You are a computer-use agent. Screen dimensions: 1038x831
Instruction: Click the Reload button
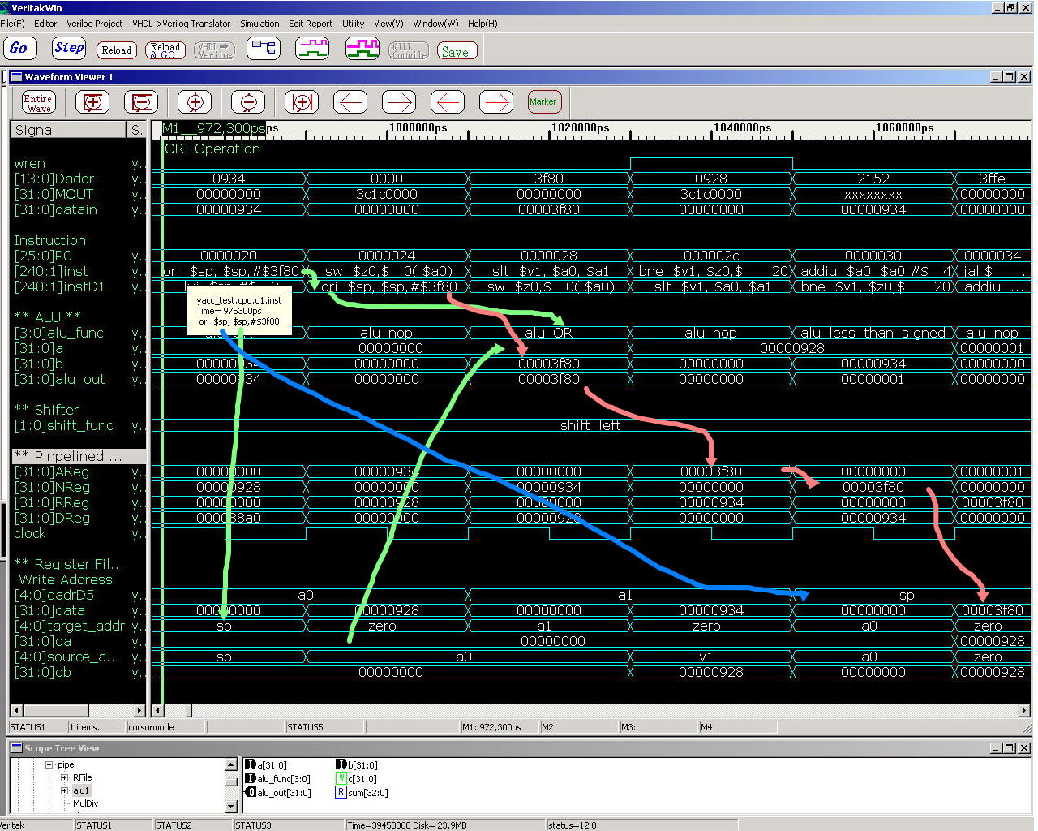click(x=117, y=50)
